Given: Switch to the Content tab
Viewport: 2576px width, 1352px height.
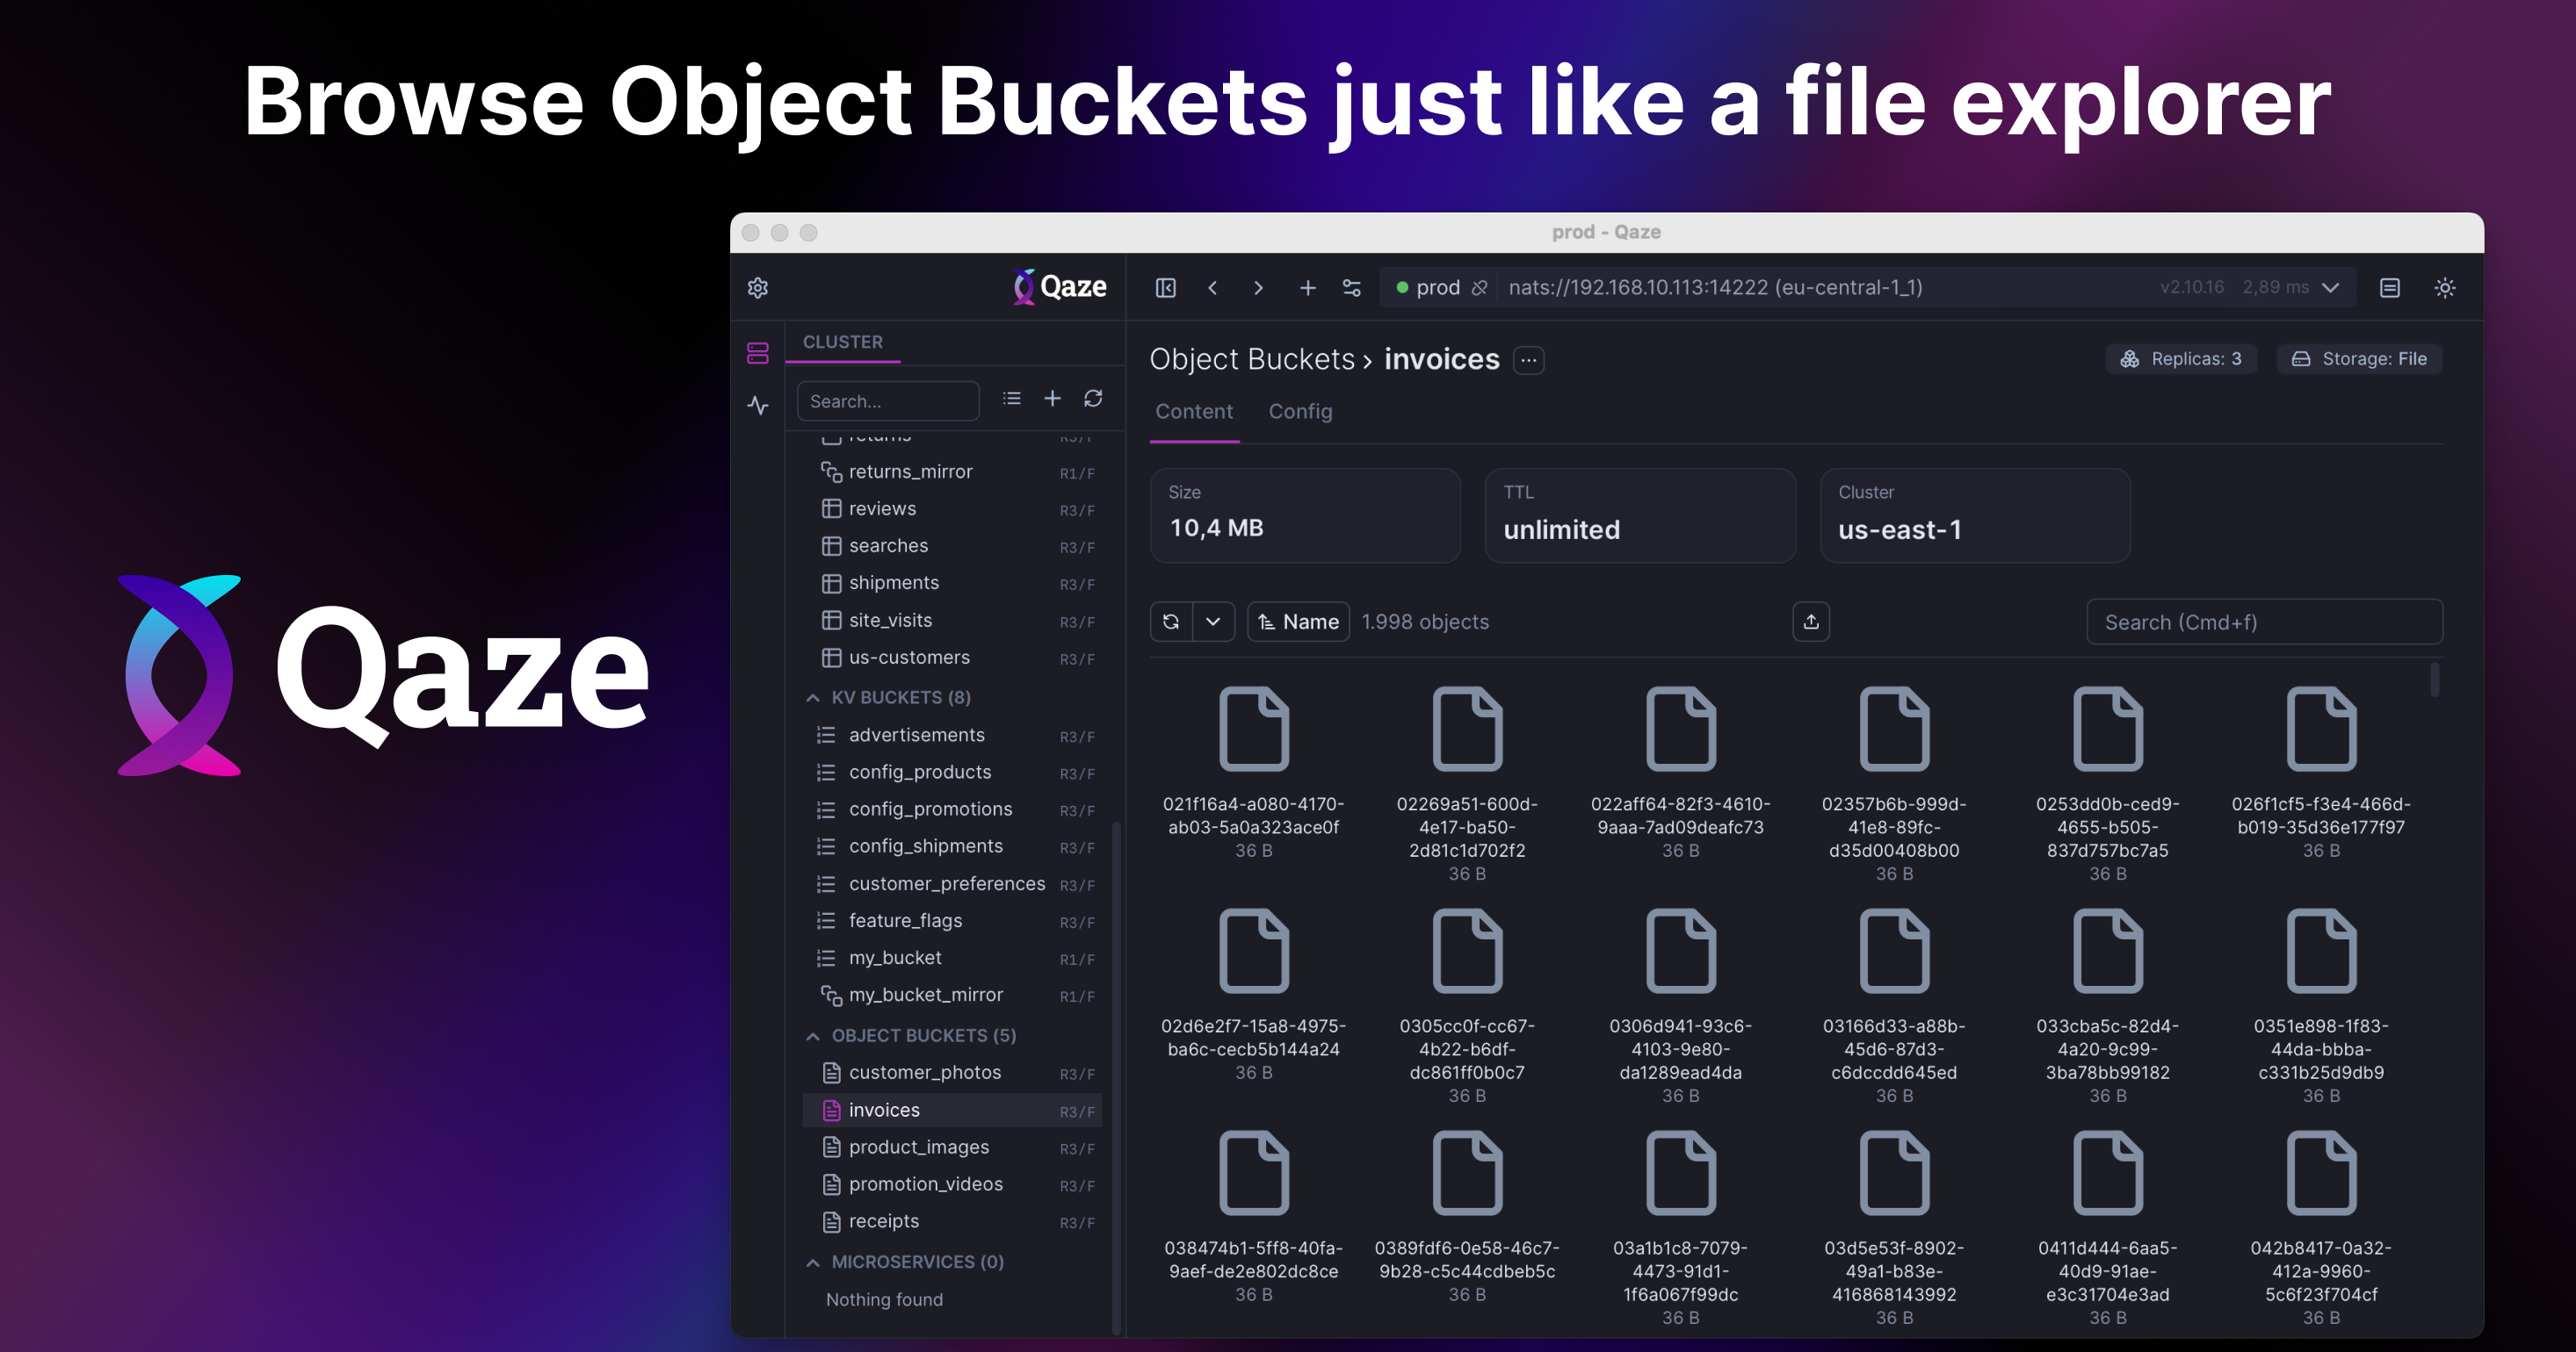Looking at the screenshot, I should [x=1194, y=412].
